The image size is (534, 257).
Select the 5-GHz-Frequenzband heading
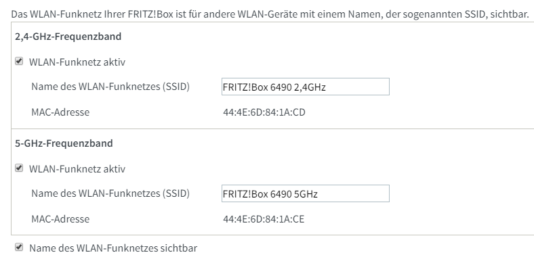pyautogui.click(x=64, y=143)
